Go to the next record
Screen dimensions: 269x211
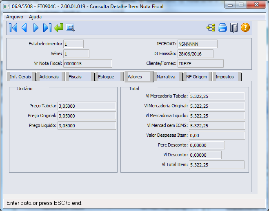pos(36,28)
